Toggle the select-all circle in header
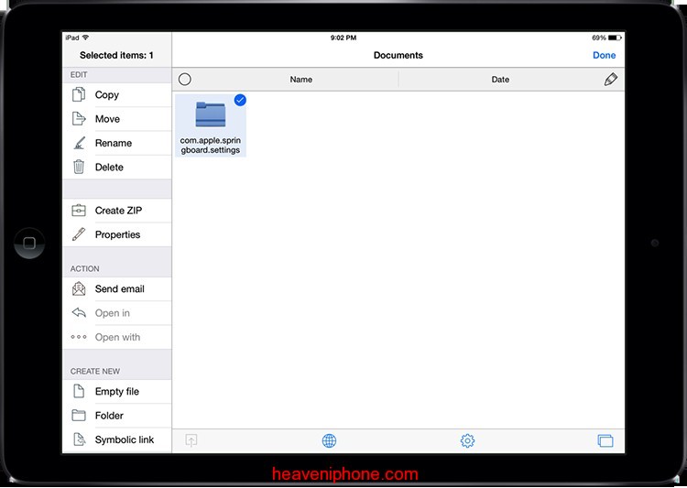Viewport: 687px width, 488px height. [185, 80]
